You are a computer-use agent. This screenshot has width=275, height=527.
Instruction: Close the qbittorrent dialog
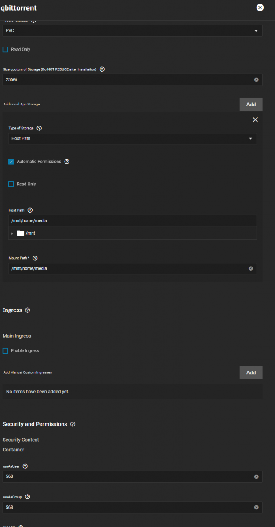[x=260, y=7]
